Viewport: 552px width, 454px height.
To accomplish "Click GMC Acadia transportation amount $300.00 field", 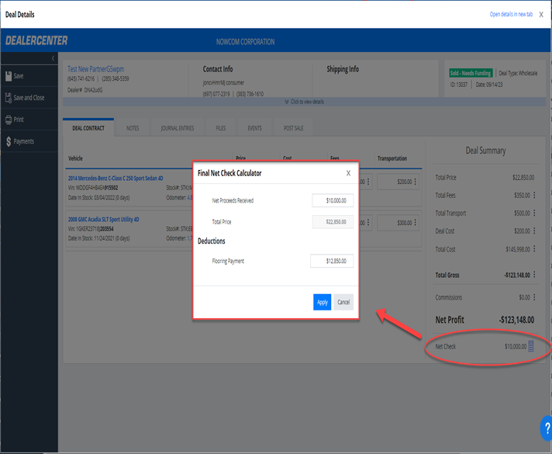I will click(x=398, y=223).
